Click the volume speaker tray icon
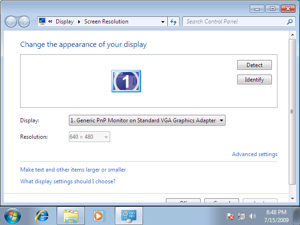 coord(253,216)
